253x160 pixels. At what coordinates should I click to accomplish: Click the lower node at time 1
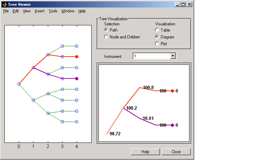click(x=33, y=100)
